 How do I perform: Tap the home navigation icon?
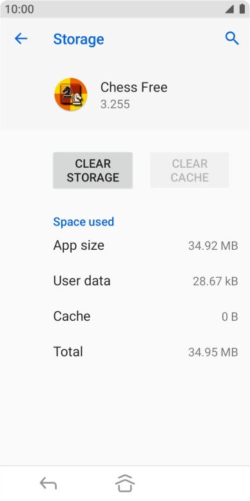pos(125,483)
